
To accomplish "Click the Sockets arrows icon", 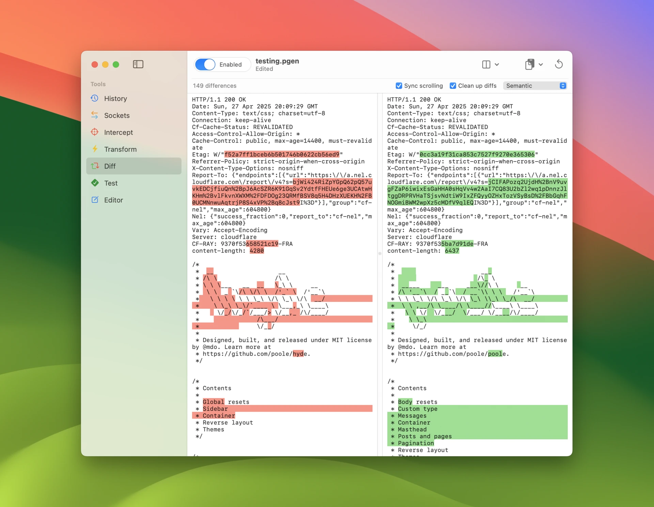I will click(x=95, y=115).
